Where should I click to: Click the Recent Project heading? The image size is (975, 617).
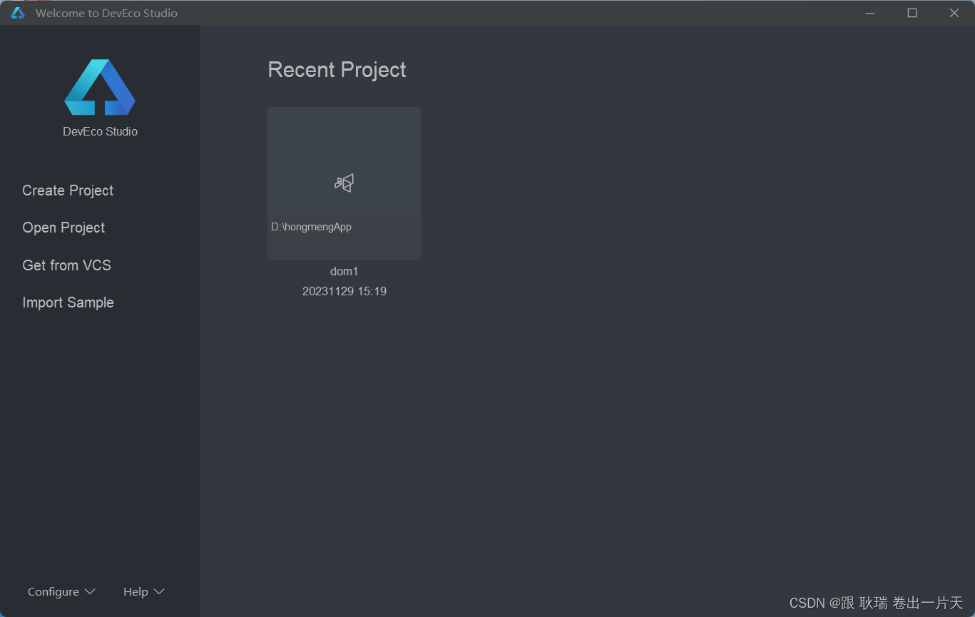337,70
